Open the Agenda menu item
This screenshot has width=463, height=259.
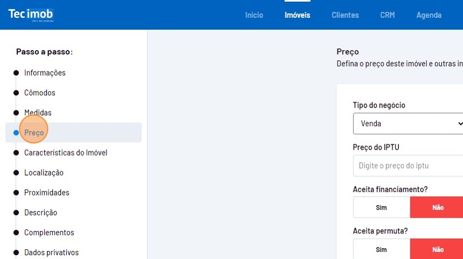[x=429, y=15]
